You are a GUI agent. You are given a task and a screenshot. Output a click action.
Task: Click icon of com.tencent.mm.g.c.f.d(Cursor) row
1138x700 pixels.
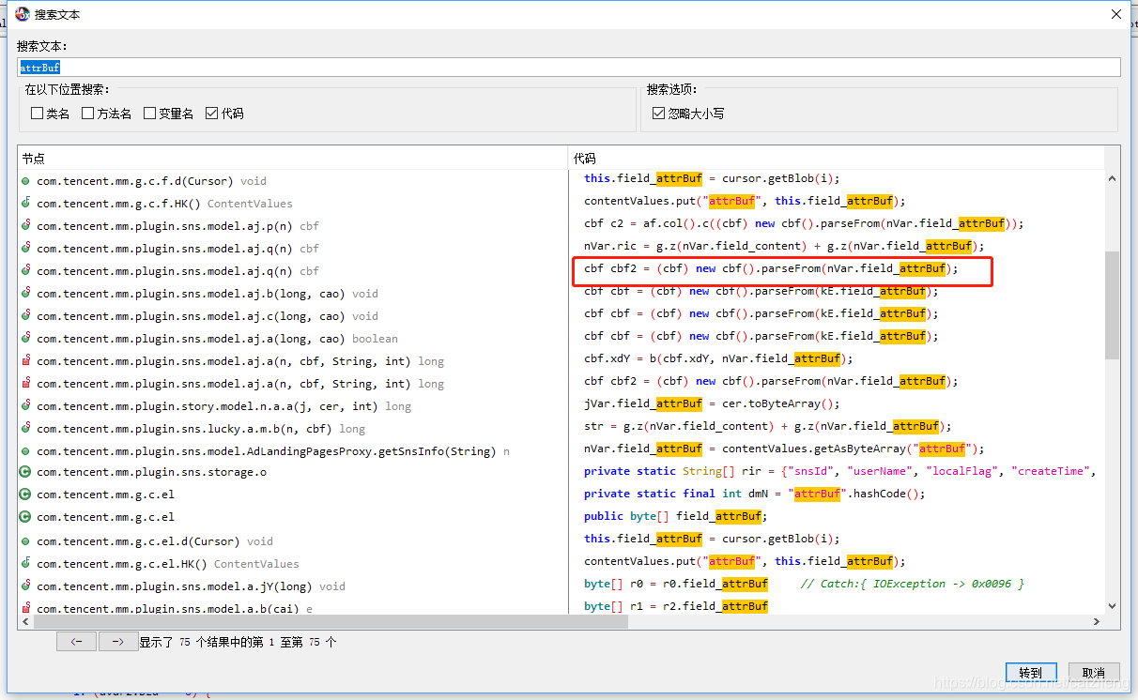[x=26, y=181]
